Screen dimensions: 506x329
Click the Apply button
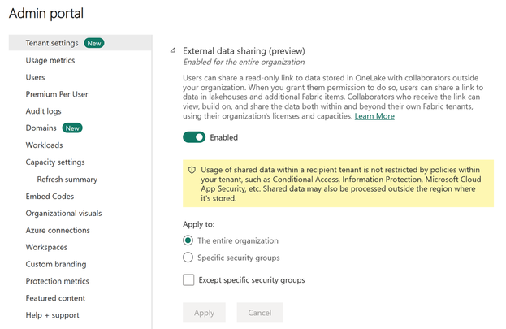[205, 313]
